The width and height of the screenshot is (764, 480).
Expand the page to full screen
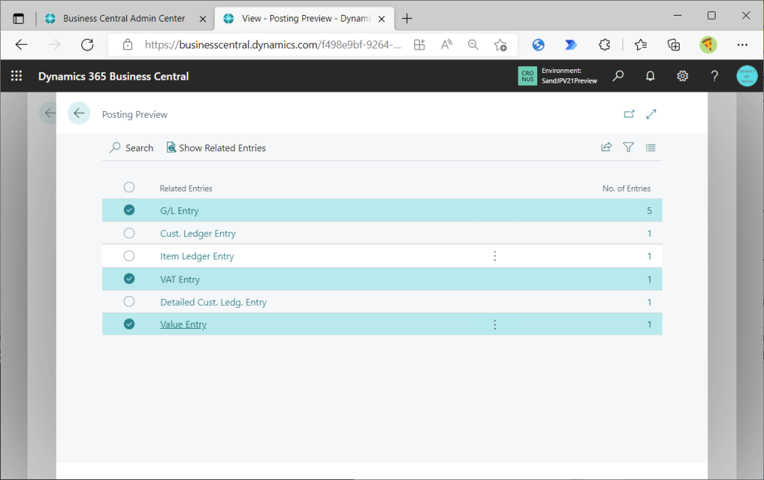click(651, 114)
